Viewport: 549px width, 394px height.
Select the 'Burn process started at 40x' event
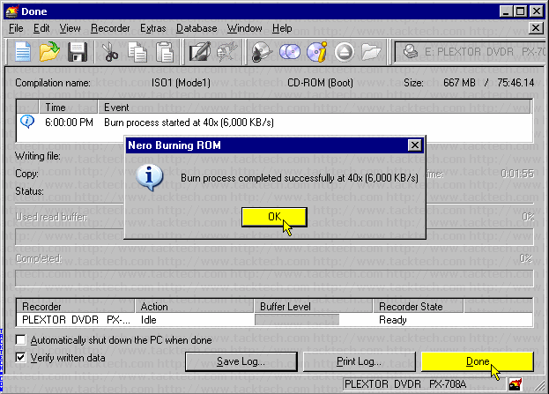189,123
